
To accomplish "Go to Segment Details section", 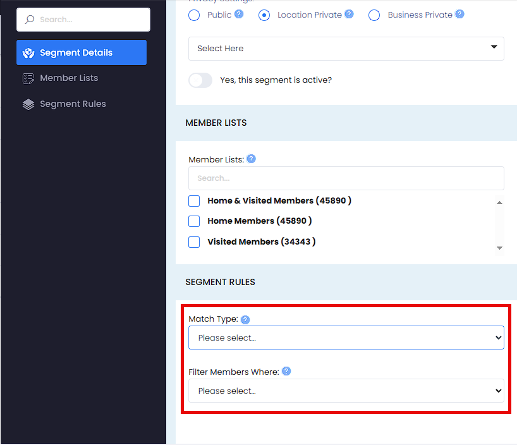I will click(82, 52).
